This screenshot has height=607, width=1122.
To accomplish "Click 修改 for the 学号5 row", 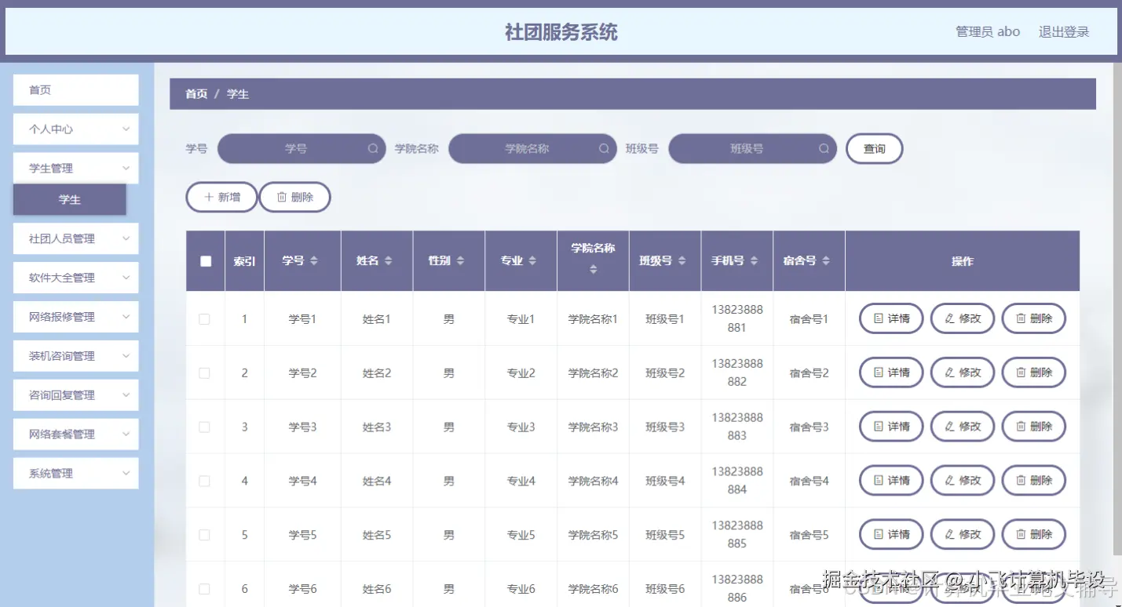I will point(963,534).
